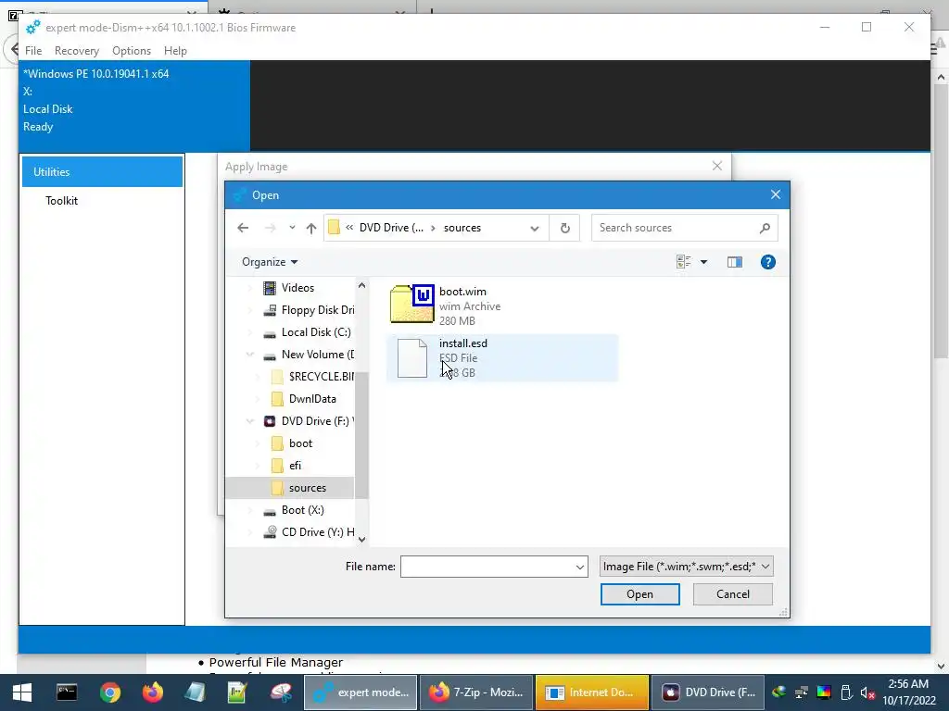Select DVD Drive (F:) in tree
The height and width of the screenshot is (711, 949).
pos(309,421)
